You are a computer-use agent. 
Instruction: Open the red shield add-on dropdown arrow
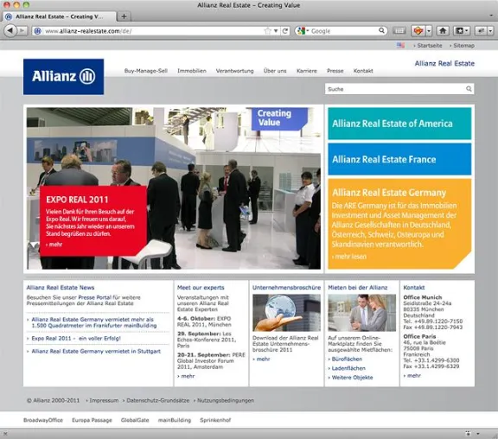coord(429,31)
